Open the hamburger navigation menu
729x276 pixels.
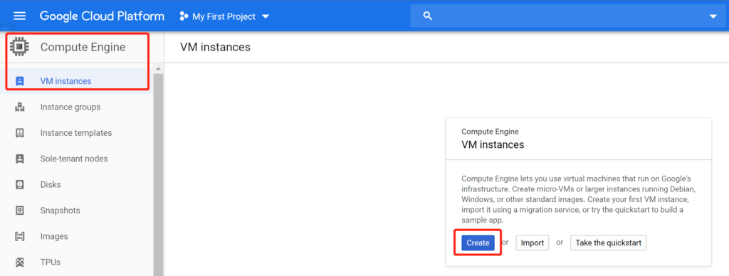click(x=19, y=16)
